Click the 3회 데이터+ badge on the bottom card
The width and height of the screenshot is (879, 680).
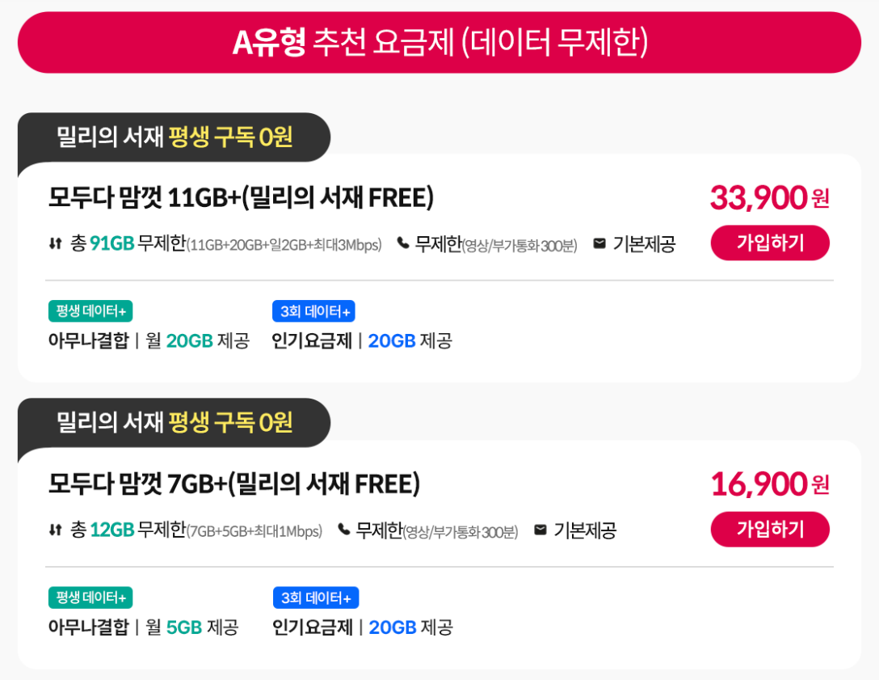click(x=316, y=598)
